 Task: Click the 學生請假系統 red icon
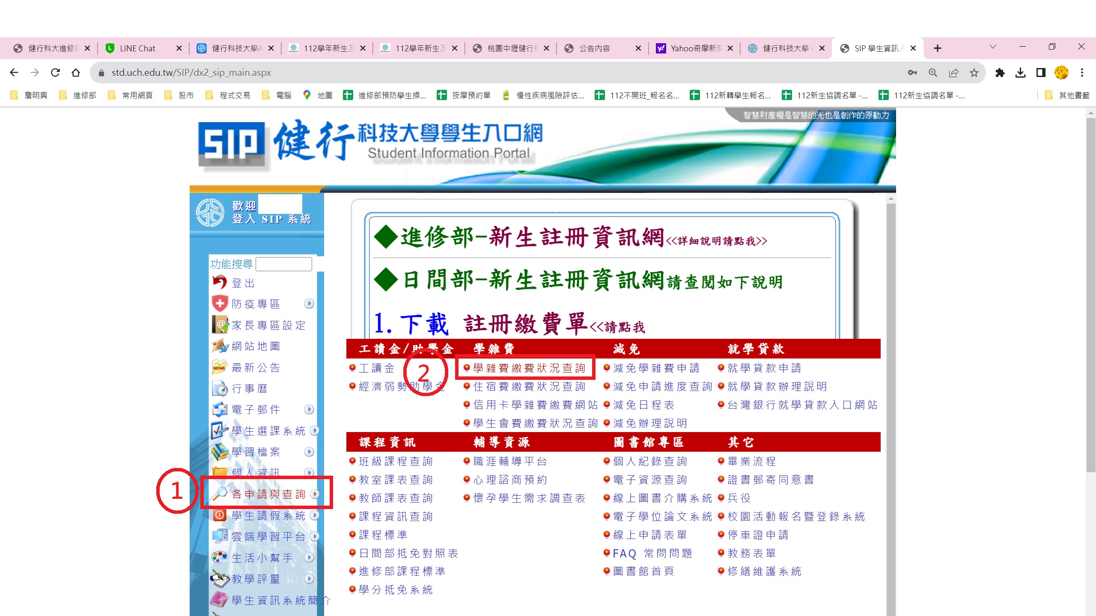[x=220, y=515]
